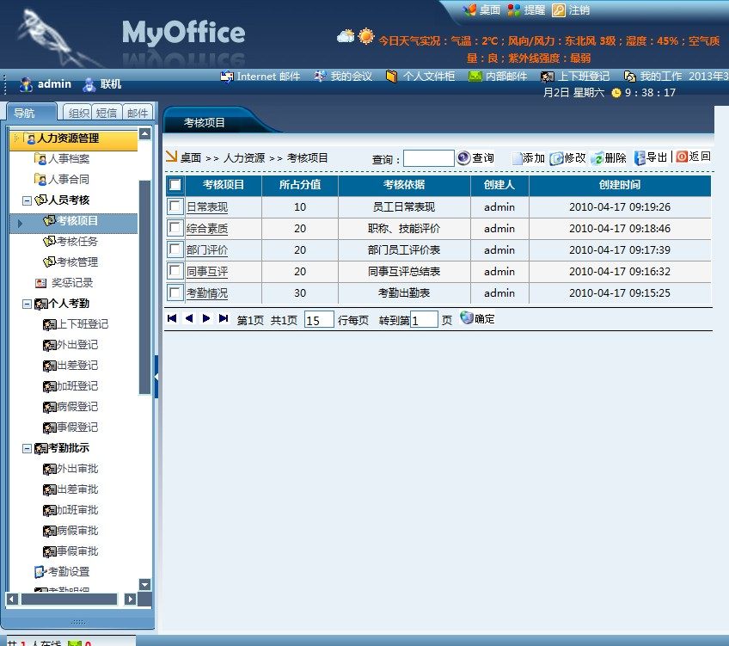Toggle the select-all checkbox in table header
This screenshot has height=646, width=729.
click(x=175, y=185)
